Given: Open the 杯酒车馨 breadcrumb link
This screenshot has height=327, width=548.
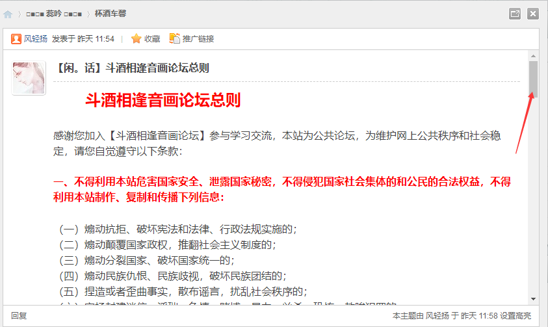Looking at the screenshot, I should coord(110,14).
